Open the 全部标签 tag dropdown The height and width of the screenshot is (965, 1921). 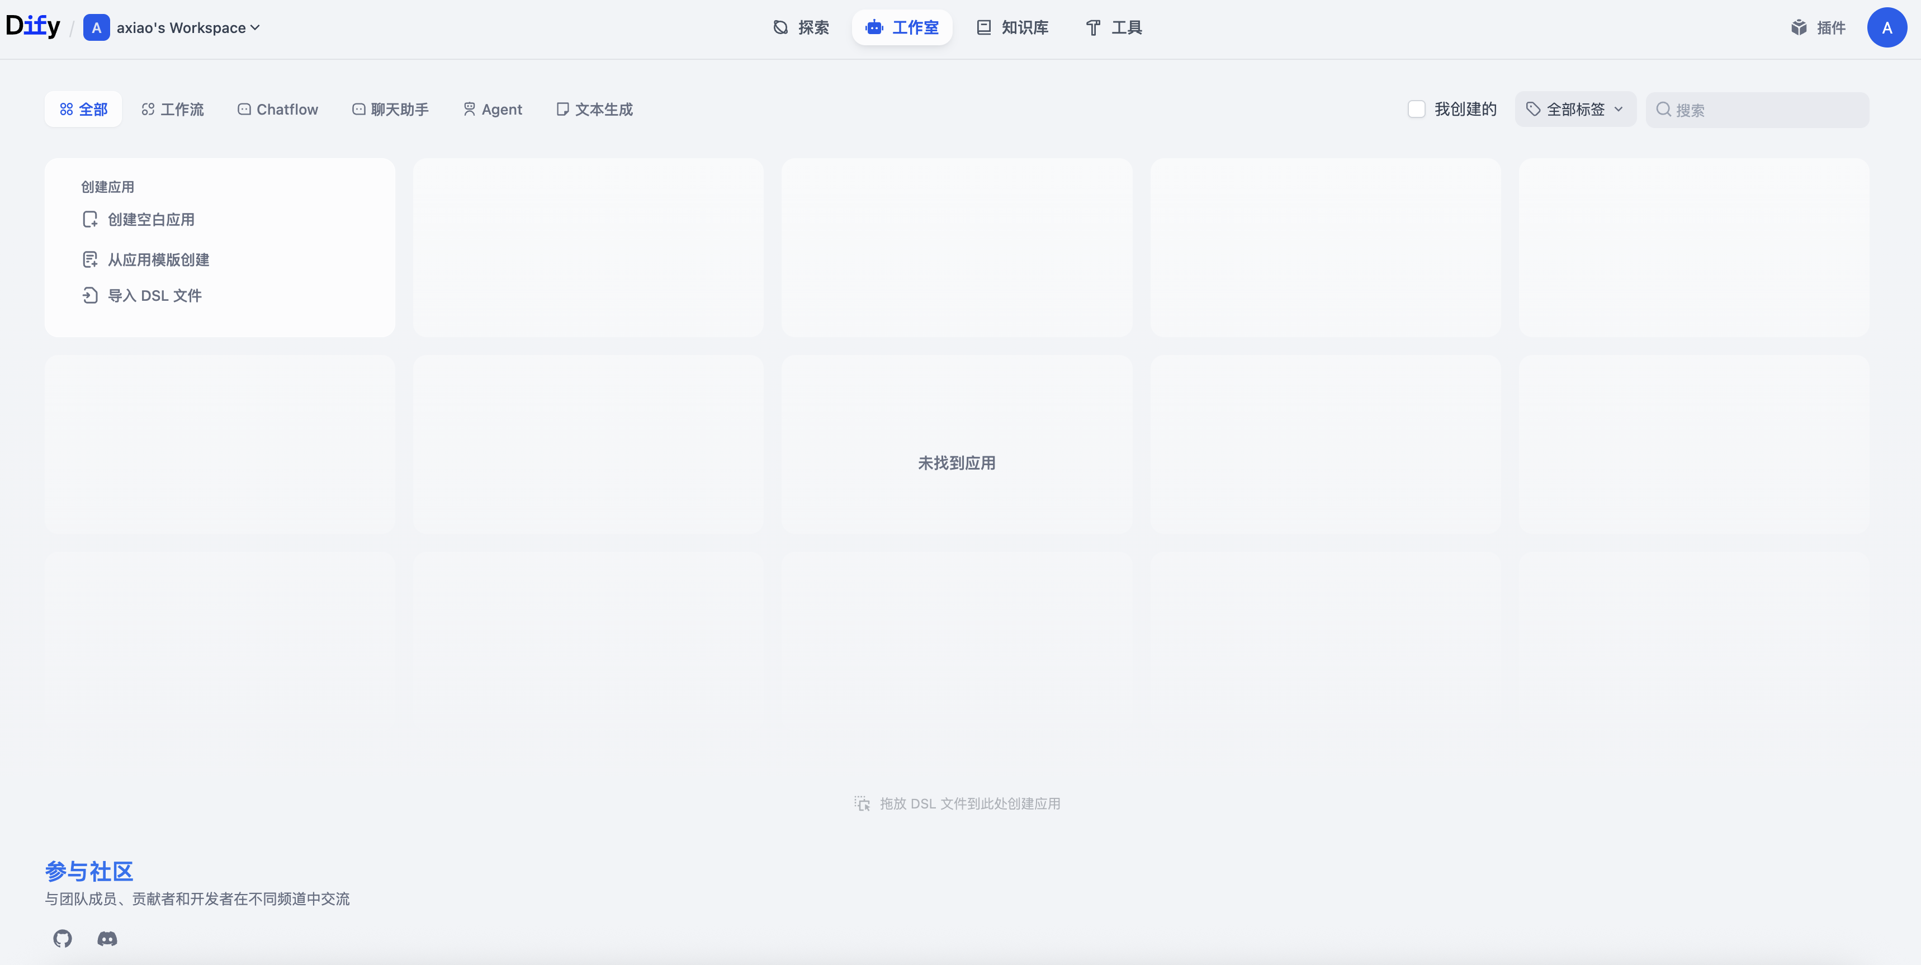click(1575, 110)
